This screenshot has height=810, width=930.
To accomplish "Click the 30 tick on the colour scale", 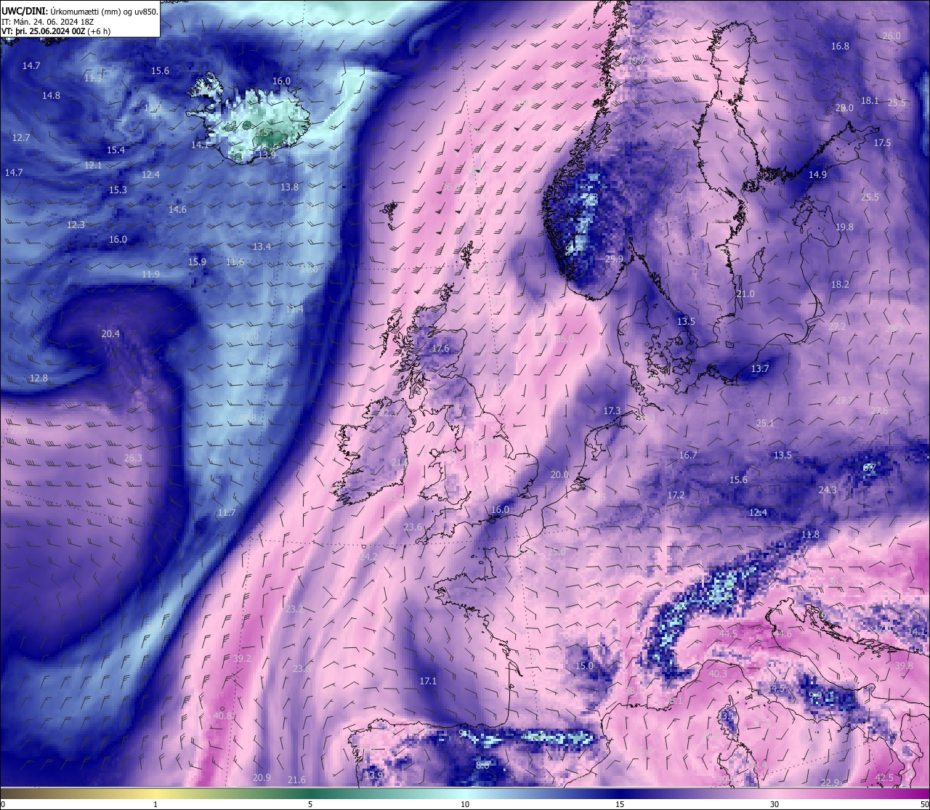I will tap(775, 804).
